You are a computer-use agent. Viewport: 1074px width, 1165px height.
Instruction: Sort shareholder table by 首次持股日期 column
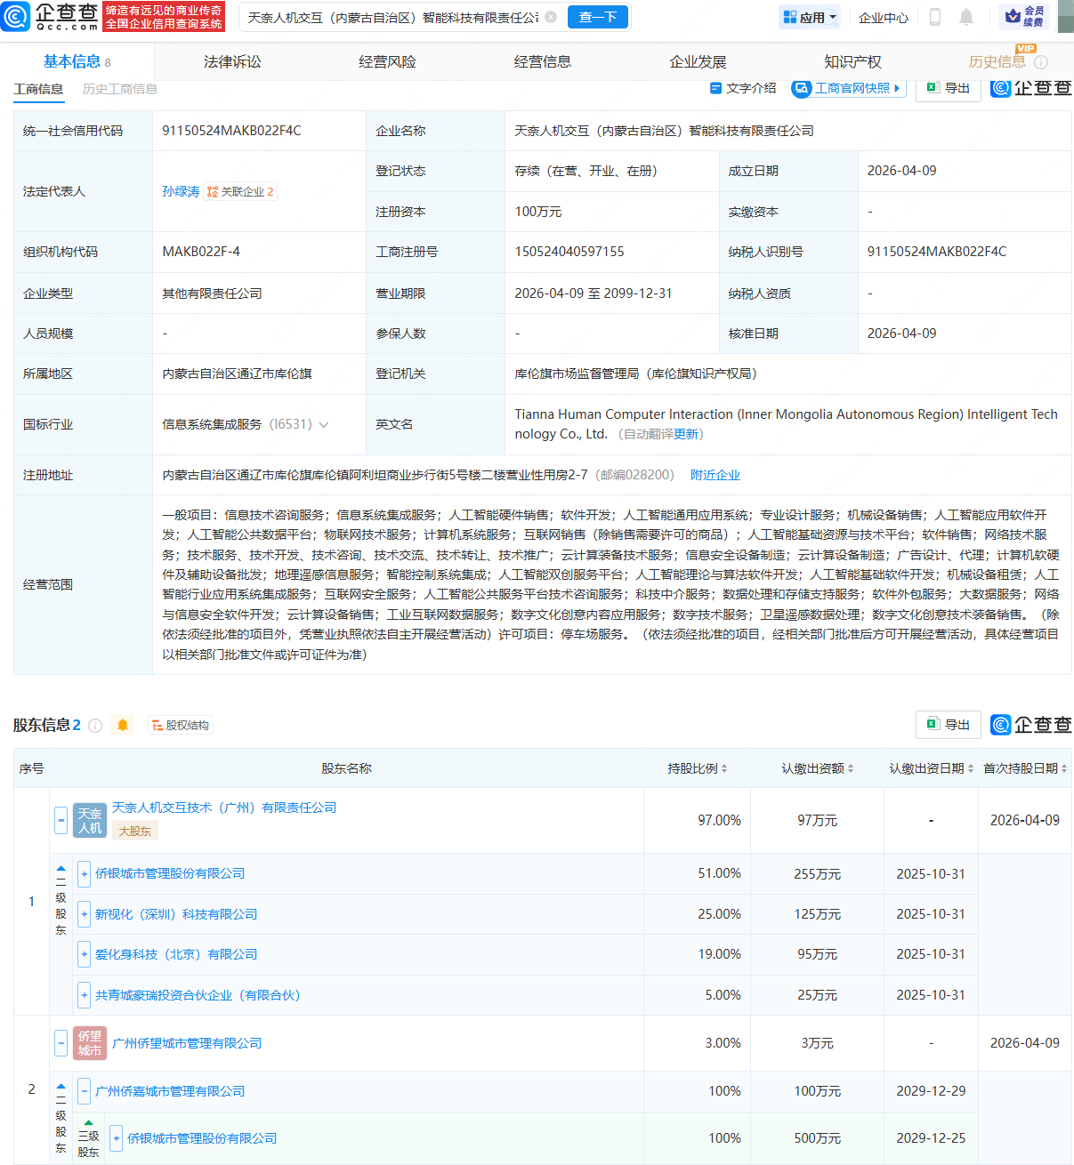pos(1025,768)
